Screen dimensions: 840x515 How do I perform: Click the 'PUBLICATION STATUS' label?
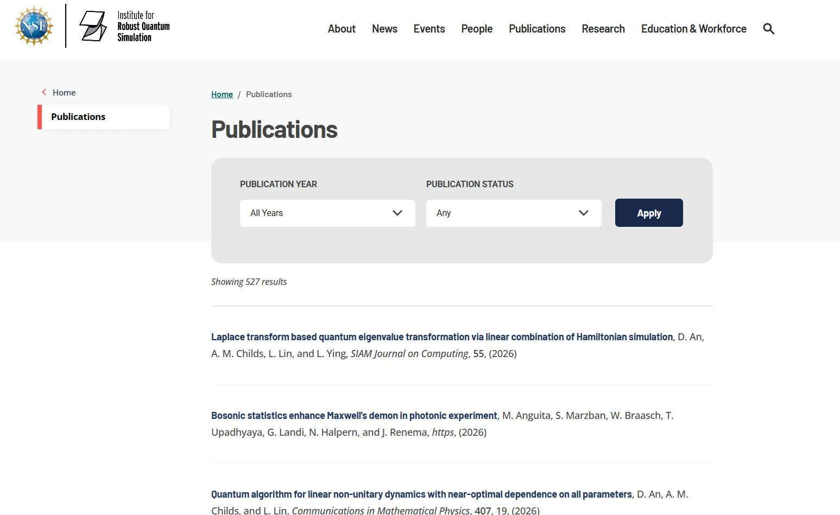pyautogui.click(x=470, y=185)
